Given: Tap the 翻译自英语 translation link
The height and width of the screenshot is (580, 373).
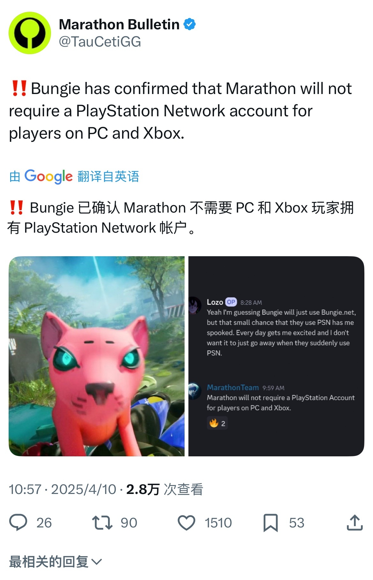Looking at the screenshot, I should tap(108, 176).
